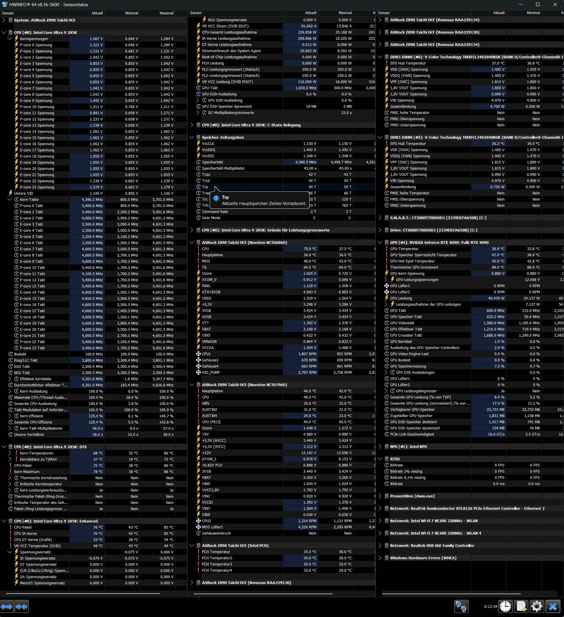Click the chip icon next to RTSS

386,459
